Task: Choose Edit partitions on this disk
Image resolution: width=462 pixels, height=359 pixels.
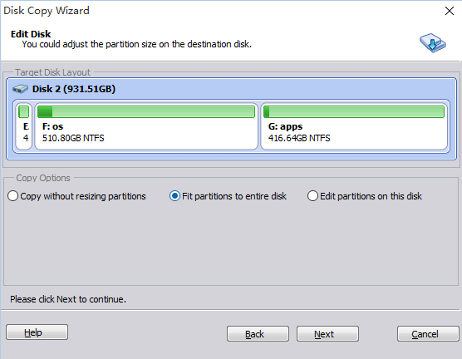Action: (365, 196)
